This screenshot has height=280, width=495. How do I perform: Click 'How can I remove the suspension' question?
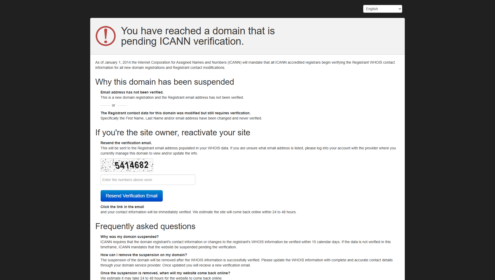[x=144, y=255]
